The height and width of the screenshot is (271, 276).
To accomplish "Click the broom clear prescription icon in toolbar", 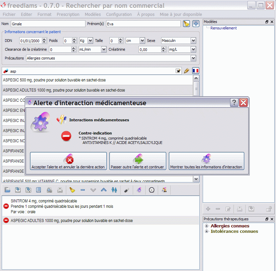I will coord(72,190).
